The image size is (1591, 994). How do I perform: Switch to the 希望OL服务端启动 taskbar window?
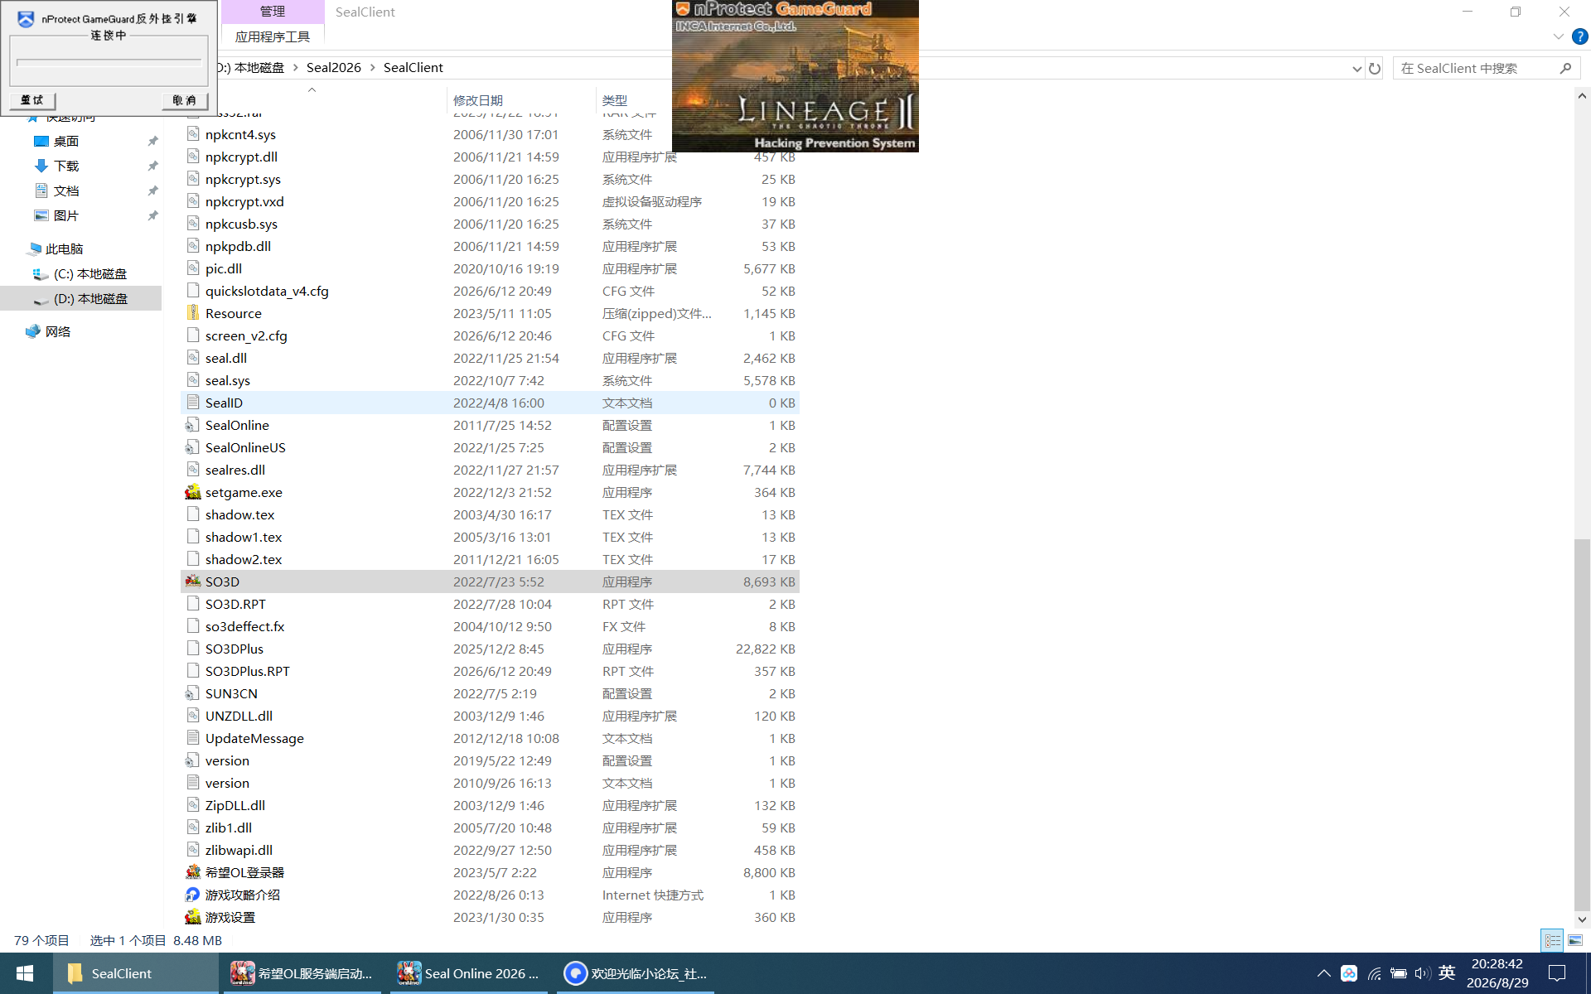pos(302,973)
